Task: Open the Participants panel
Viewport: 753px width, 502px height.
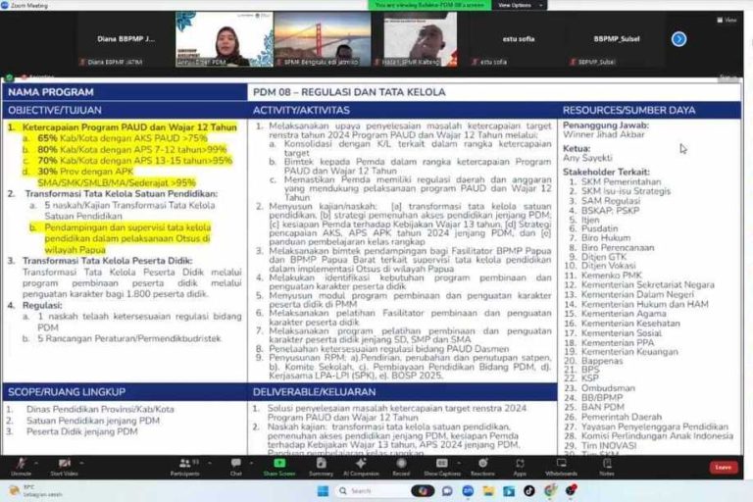Action: (184, 466)
